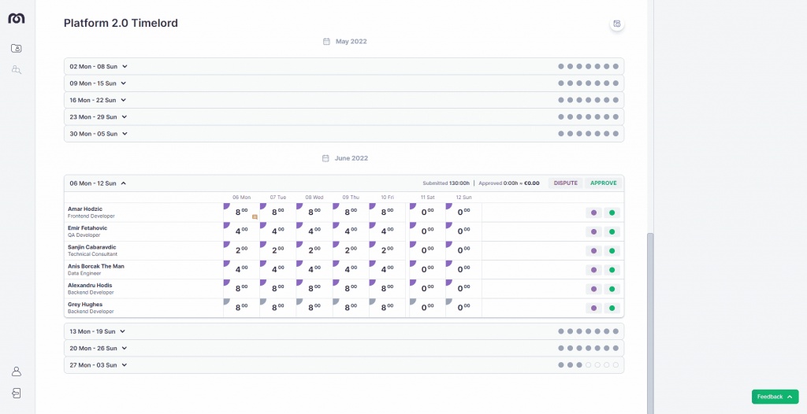Click the Emir Fetahovic name

(87, 228)
